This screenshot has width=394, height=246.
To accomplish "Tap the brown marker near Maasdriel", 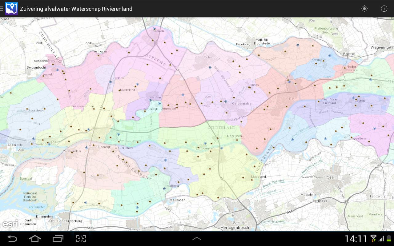I will point(251,180).
